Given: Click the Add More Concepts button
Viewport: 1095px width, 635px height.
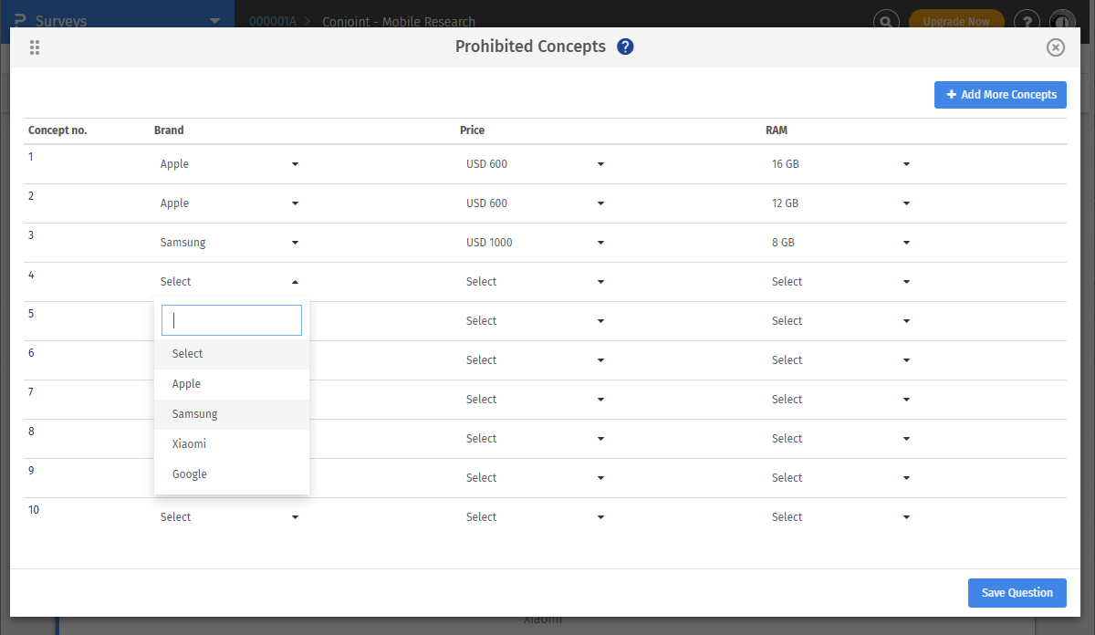Looking at the screenshot, I should coord(1000,95).
